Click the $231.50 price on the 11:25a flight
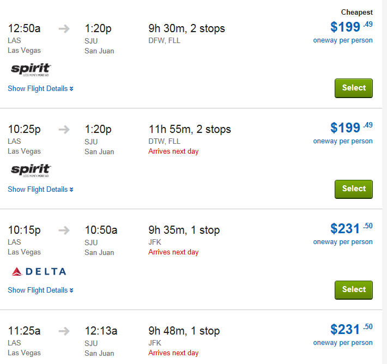387x364 pixels. coord(352,329)
